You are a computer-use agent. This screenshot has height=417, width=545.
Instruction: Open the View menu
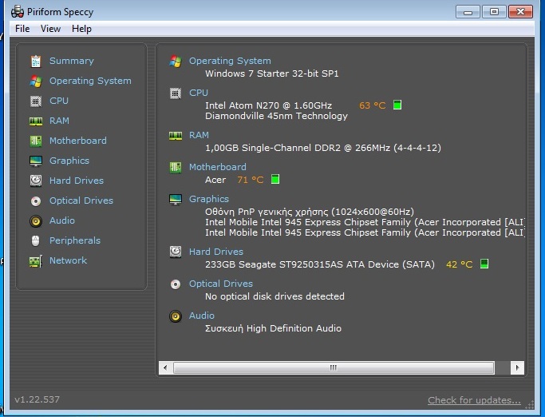(x=50, y=29)
